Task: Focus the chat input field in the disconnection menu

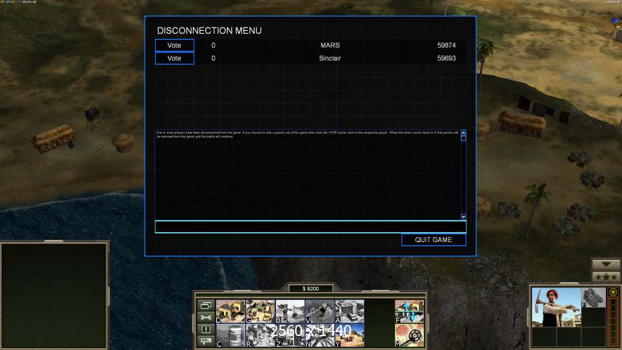Action: point(310,227)
